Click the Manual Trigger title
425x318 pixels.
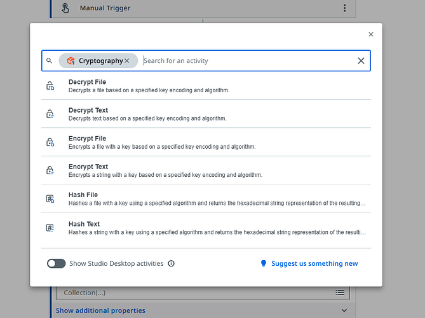pyautogui.click(x=105, y=8)
